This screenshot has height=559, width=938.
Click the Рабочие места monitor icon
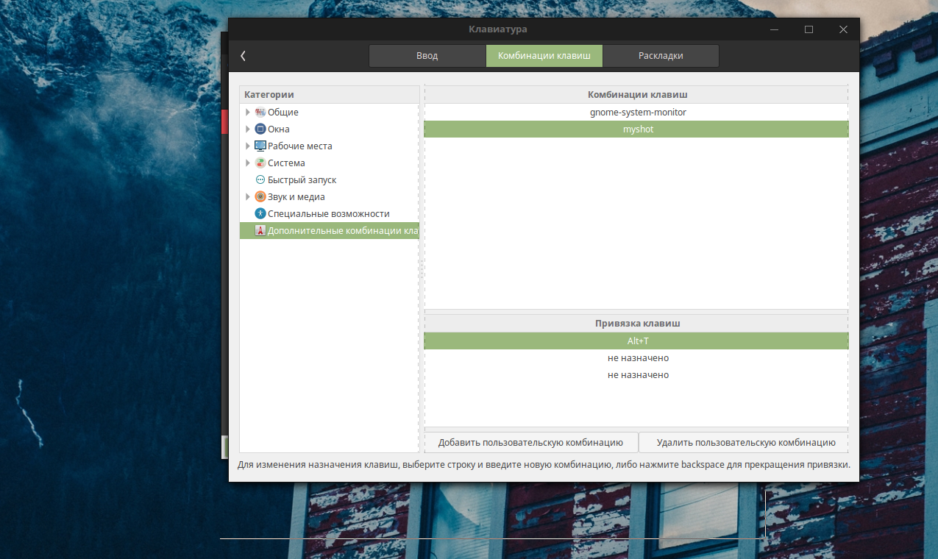(260, 146)
